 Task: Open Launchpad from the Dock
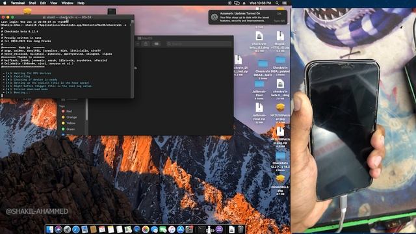pos(67,229)
